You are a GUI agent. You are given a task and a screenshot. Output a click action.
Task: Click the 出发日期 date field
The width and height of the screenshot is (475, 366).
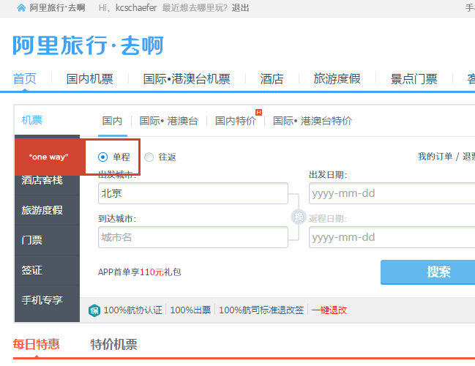(392, 193)
